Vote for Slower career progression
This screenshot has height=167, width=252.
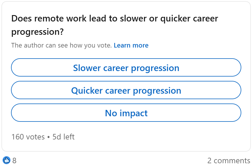126,68
